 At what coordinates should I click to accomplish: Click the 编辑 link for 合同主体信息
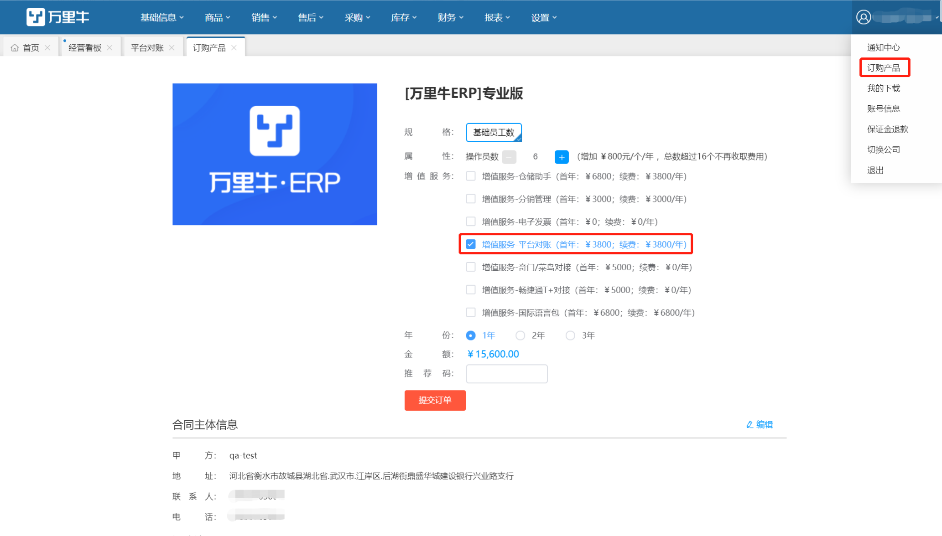tap(764, 424)
